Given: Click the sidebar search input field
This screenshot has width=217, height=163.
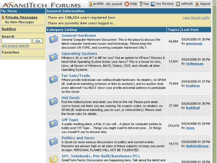Looking at the screenshot, I should click(17, 41).
